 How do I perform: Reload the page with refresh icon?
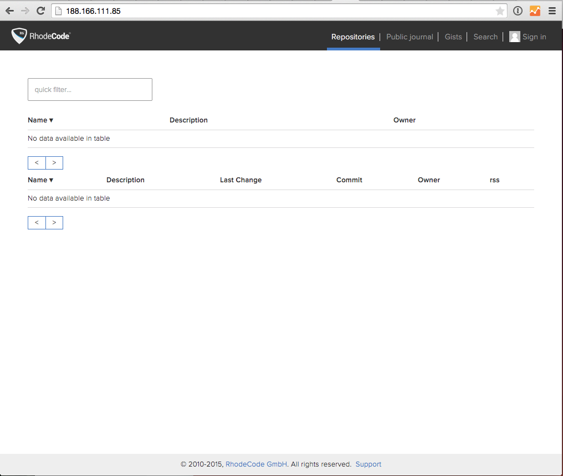pos(40,11)
